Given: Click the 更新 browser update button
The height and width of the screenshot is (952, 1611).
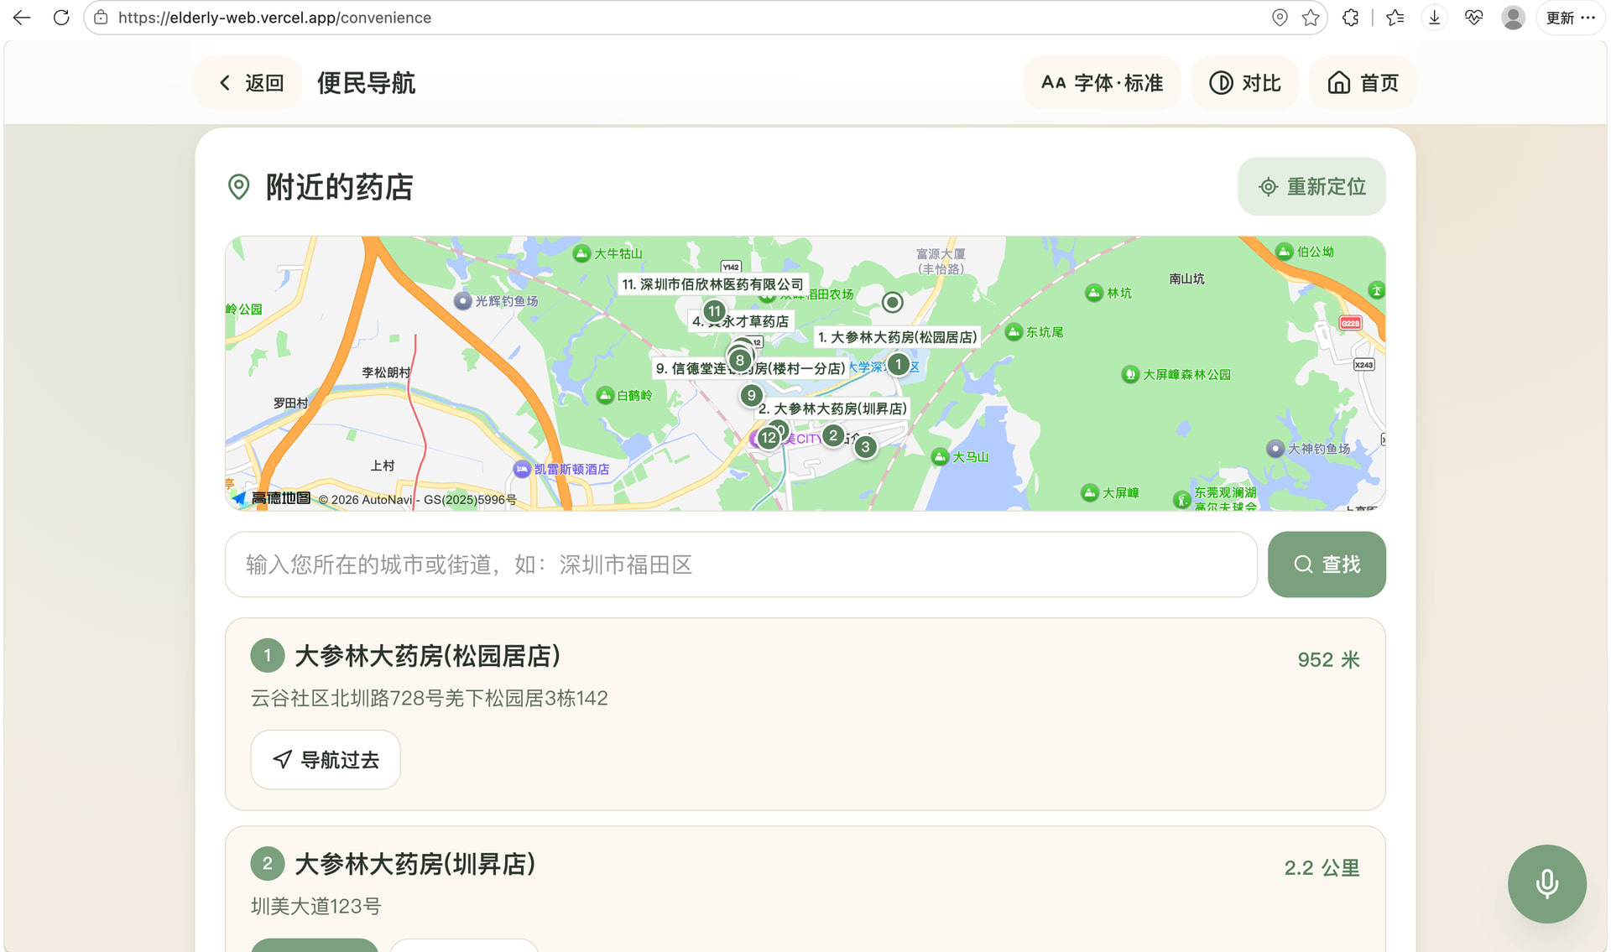Looking at the screenshot, I should pos(1570,18).
